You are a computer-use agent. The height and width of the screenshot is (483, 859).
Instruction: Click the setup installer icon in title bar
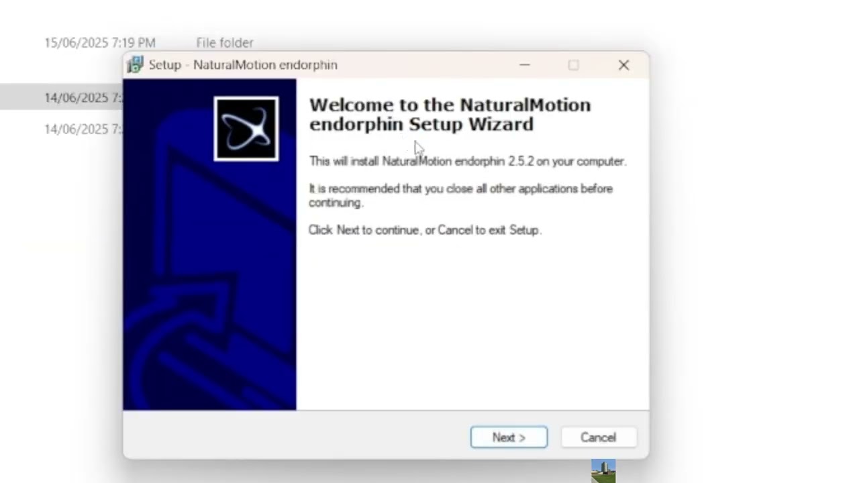point(135,65)
